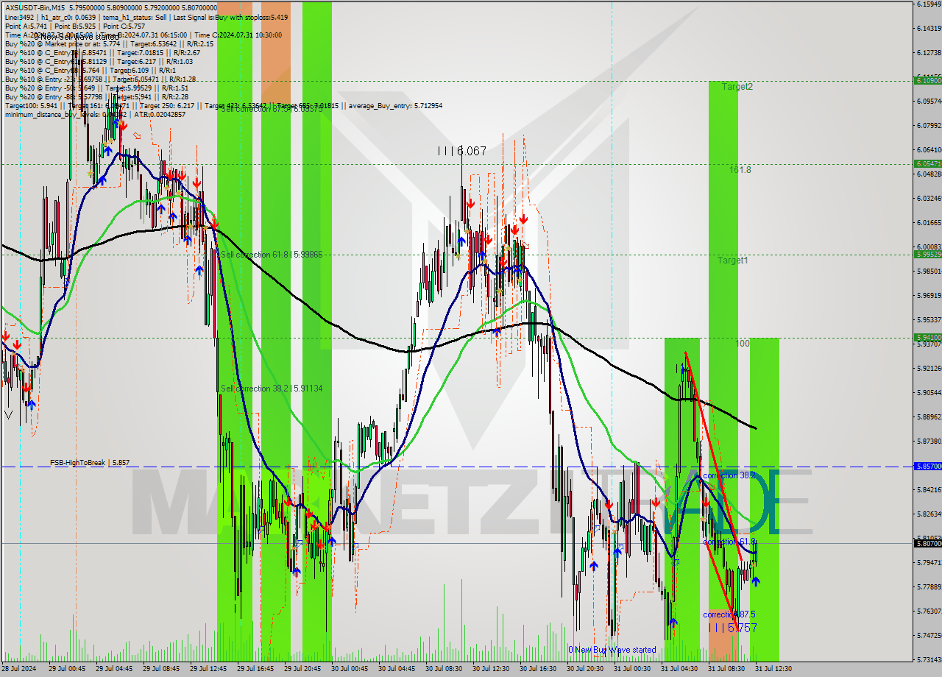Select the highlighted 5.85700 price tag
942x677 pixels.
pos(927,467)
